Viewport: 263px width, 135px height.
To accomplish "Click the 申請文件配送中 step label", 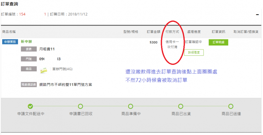I will (31, 114).
